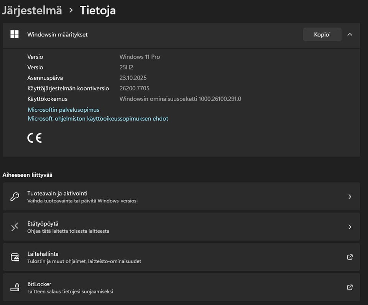Image resolution: width=368 pixels, height=305 pixels.
Task: Click external link icon on BitLocker row
Action: pos(350,287)
